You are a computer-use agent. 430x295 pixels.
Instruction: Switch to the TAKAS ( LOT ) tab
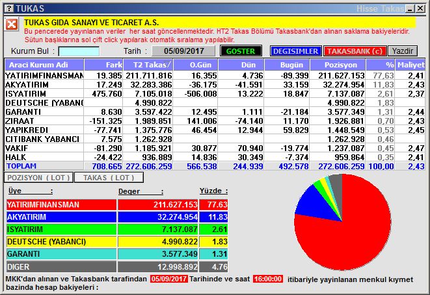point(109,178)
